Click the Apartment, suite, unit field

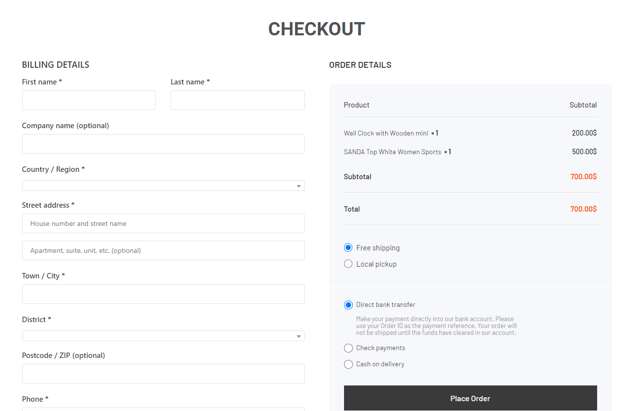[163, 250]
